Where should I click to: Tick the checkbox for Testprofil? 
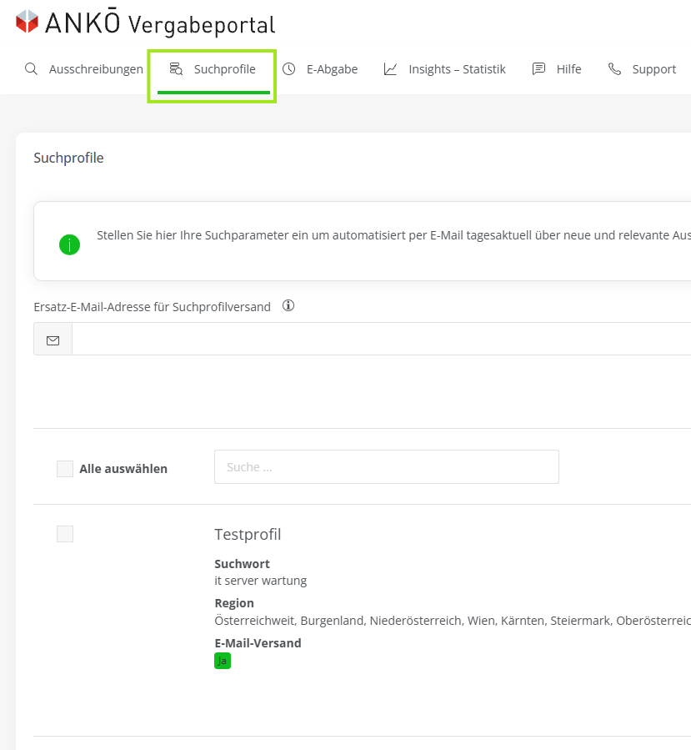(65, 534)
